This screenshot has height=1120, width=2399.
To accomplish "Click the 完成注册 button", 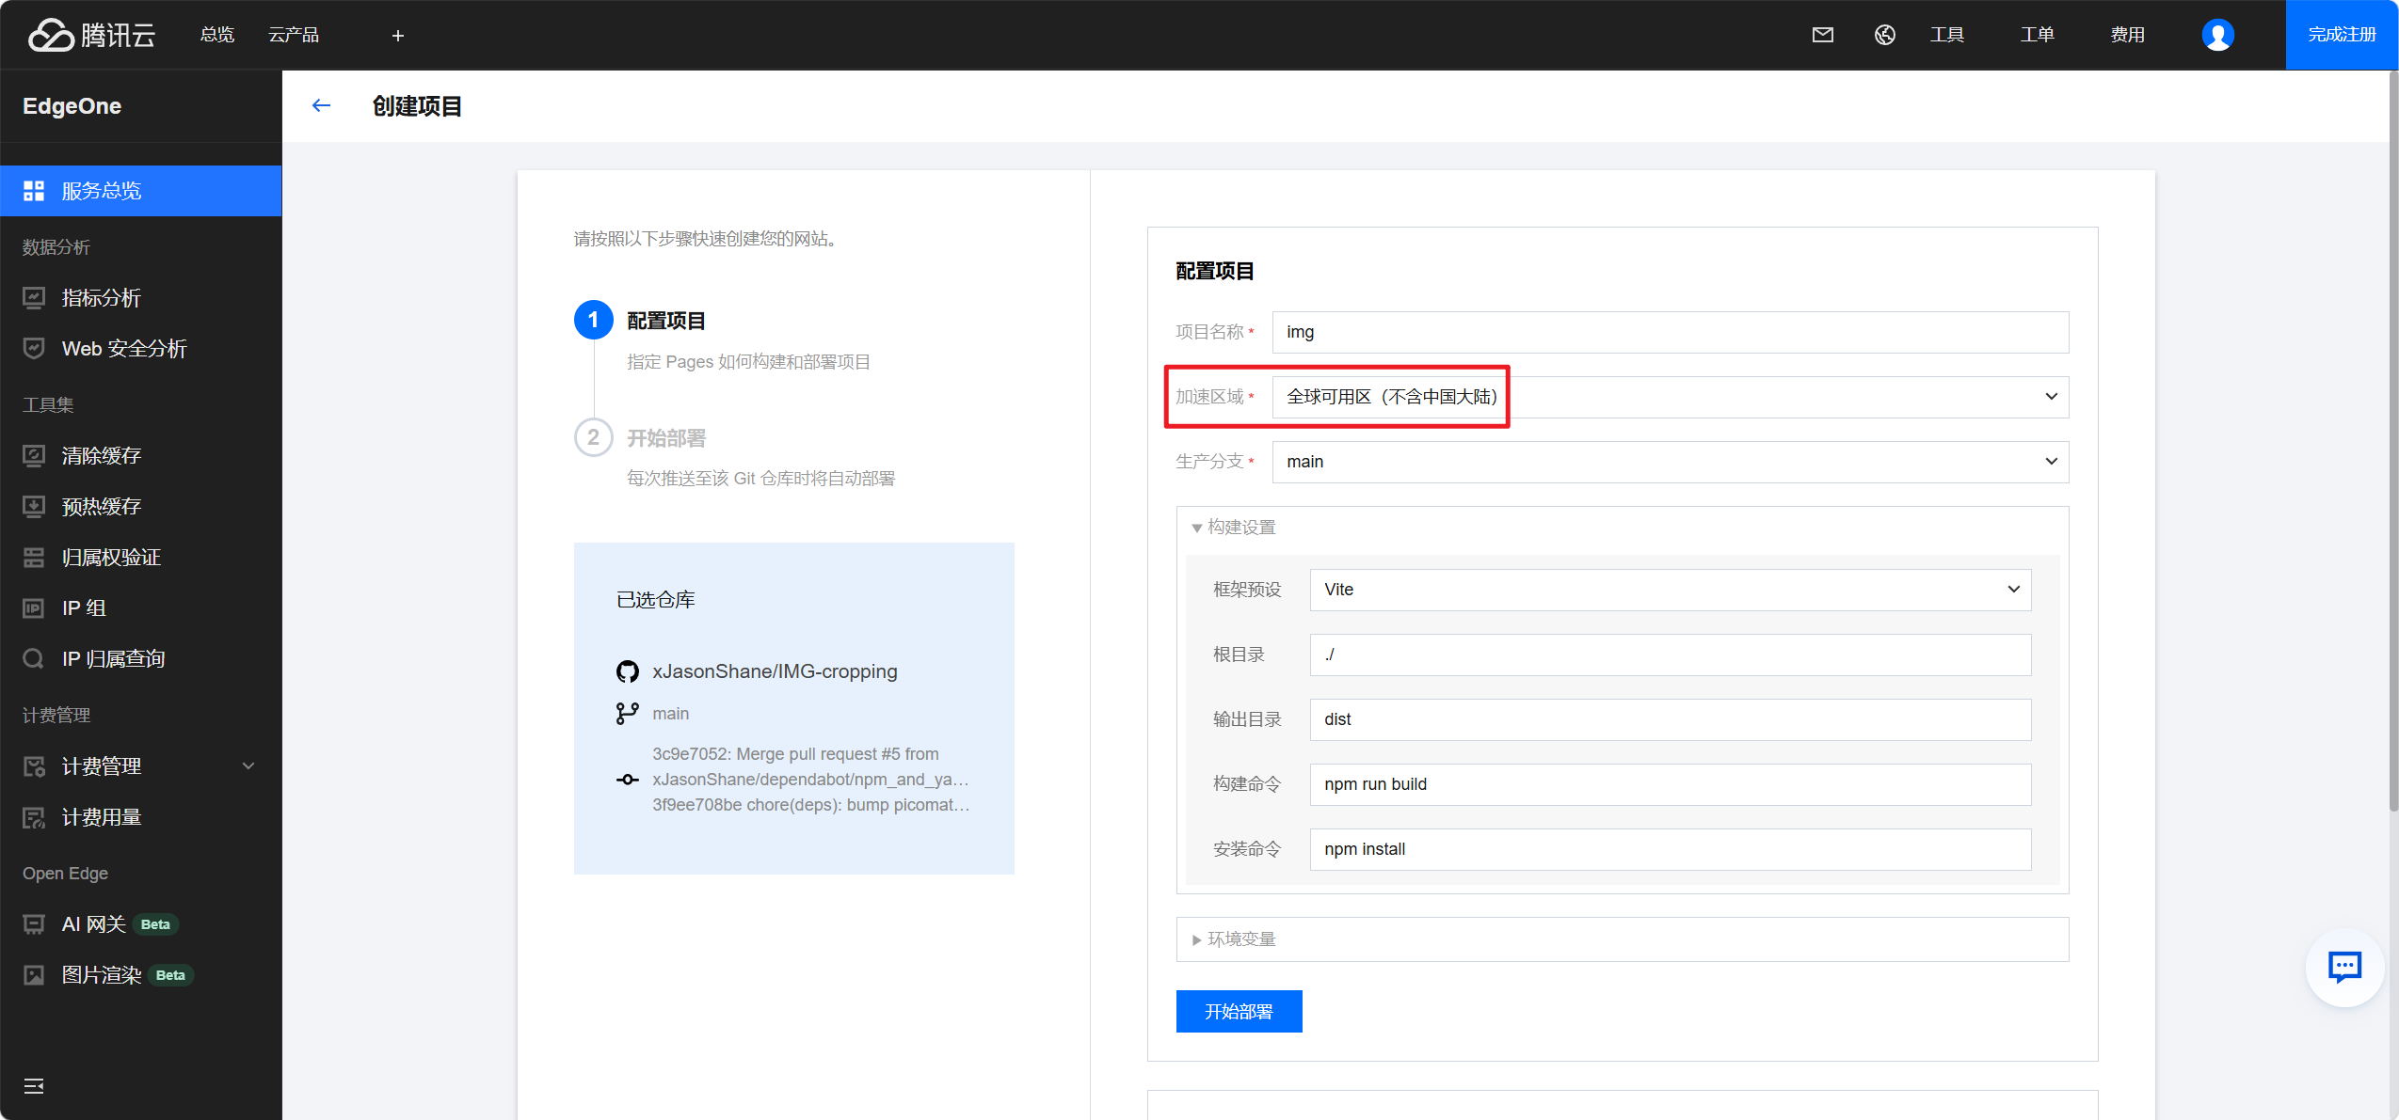I will coord(2341,35).
